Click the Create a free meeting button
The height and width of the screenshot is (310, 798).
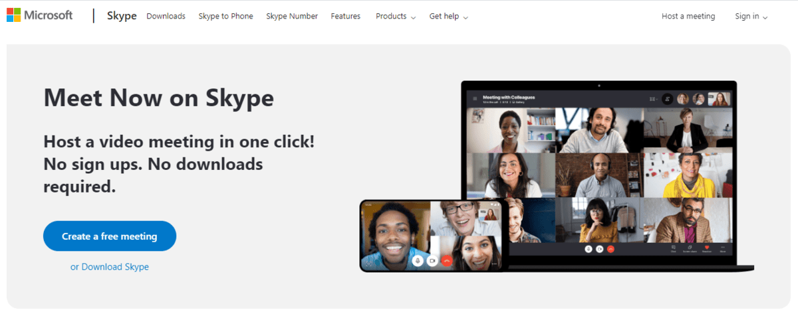pos(110,236)
